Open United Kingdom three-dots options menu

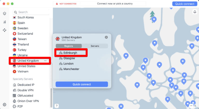pyautogui.click(x=45, y=61)
